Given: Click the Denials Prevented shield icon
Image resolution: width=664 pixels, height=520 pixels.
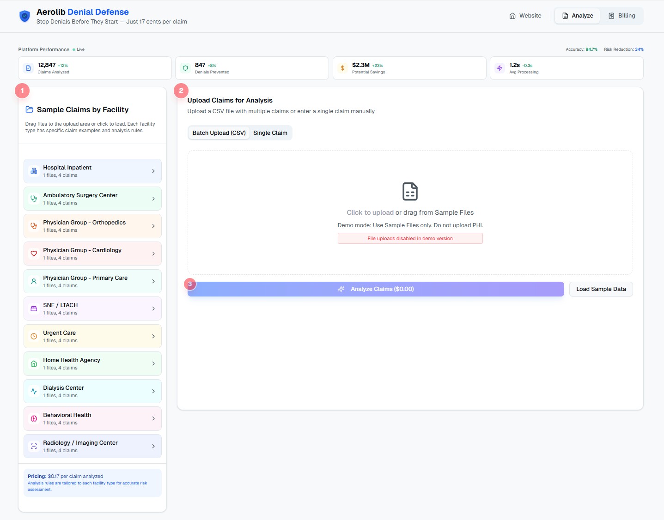Looking at the screenshot, I should [x=185, y=68].
